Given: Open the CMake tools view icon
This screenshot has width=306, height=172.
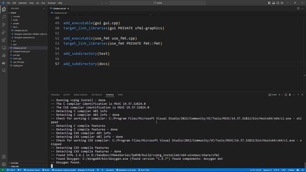Looking at the screenshot, I should 4,55.
